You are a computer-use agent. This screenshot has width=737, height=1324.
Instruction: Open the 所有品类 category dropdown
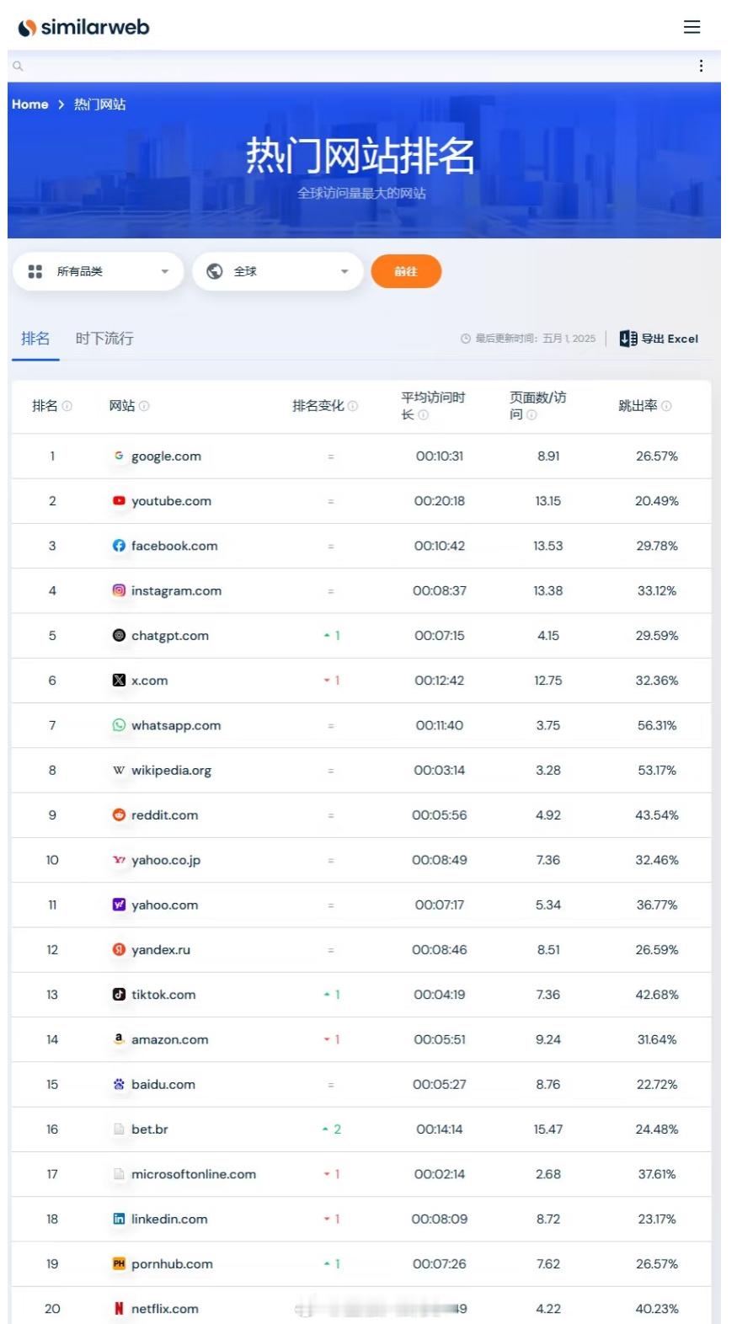click(x=99, y=271)
